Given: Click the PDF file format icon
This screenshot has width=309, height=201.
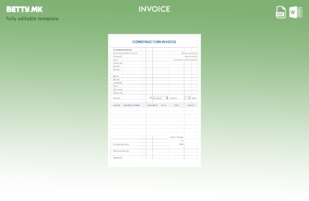Looking at the screenshot, I should click(281, 13).
